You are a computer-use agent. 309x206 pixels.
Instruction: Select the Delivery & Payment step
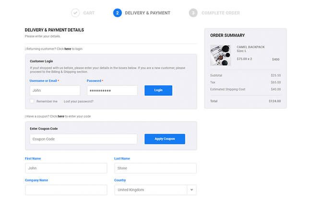147,13
